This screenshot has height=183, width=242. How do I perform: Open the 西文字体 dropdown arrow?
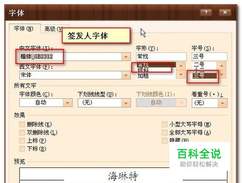pos(126,75)
